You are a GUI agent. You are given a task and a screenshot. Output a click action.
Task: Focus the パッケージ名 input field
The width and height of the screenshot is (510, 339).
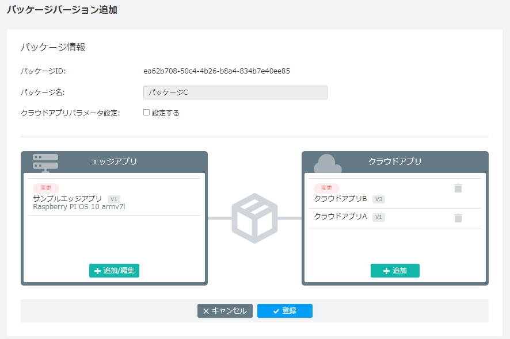[235, 93]
